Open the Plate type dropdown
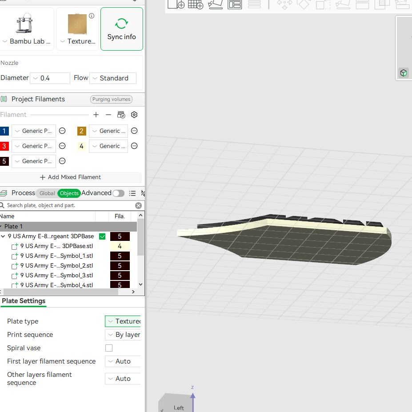Image resolution: width=412 pixels, height=412 pixels. (123, 321)
